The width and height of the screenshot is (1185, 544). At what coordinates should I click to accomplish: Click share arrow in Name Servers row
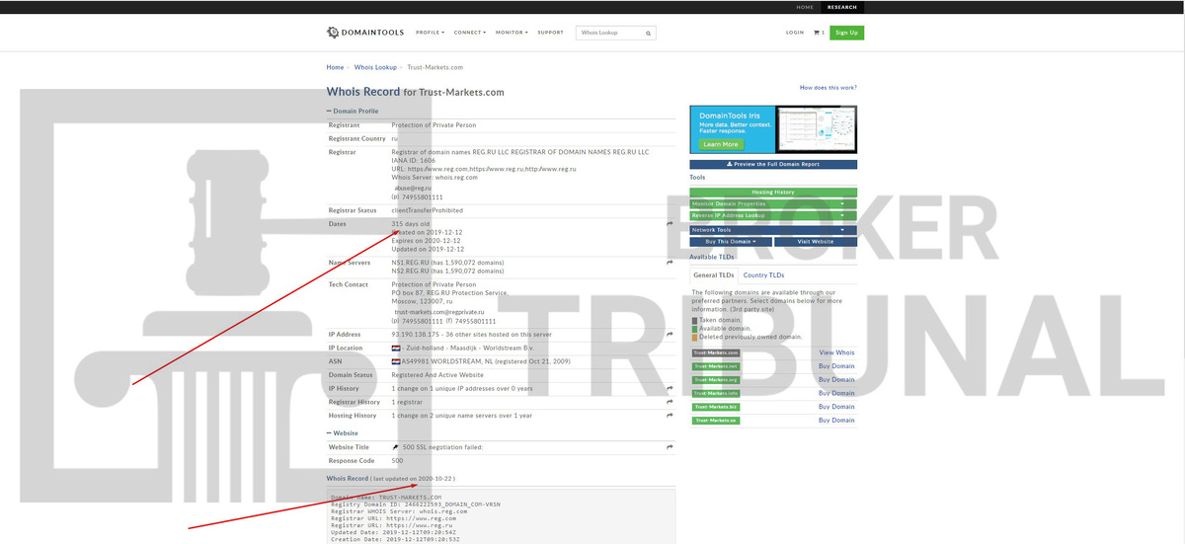coord(670,263)
